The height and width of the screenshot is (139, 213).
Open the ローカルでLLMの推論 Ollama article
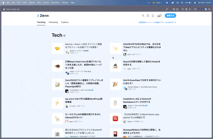click(x=83, y=116)
